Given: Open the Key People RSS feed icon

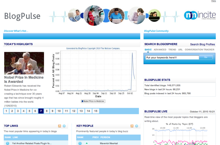Looking at the screenshot, I should pos(132,126).
